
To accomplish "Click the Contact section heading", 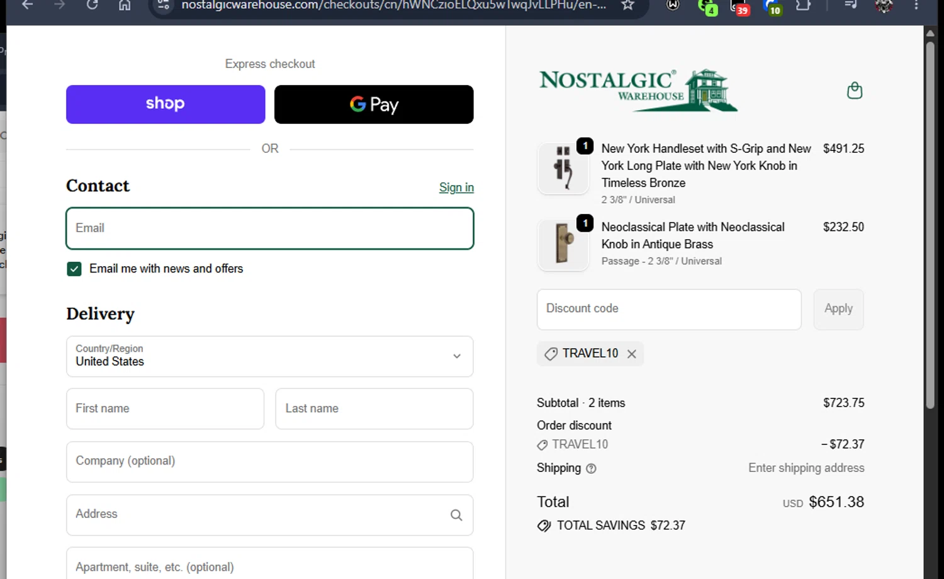I will coord(98,186).
